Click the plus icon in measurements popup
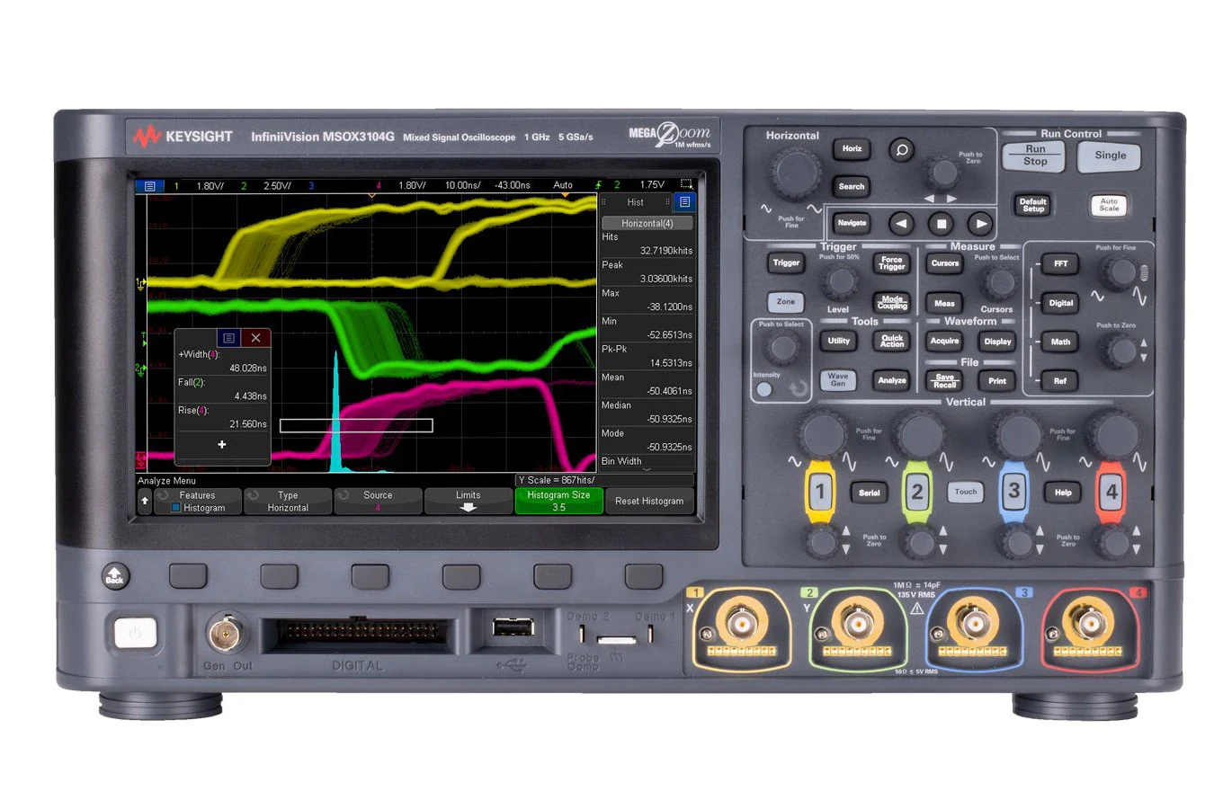 click(x=222, y=444)
